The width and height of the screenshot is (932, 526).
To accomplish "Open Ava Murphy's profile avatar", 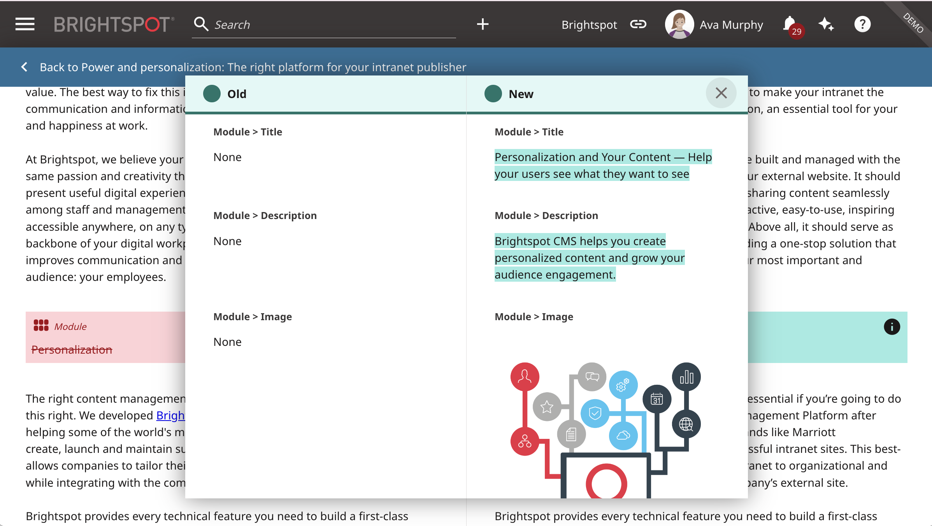I will coord(679,24).
